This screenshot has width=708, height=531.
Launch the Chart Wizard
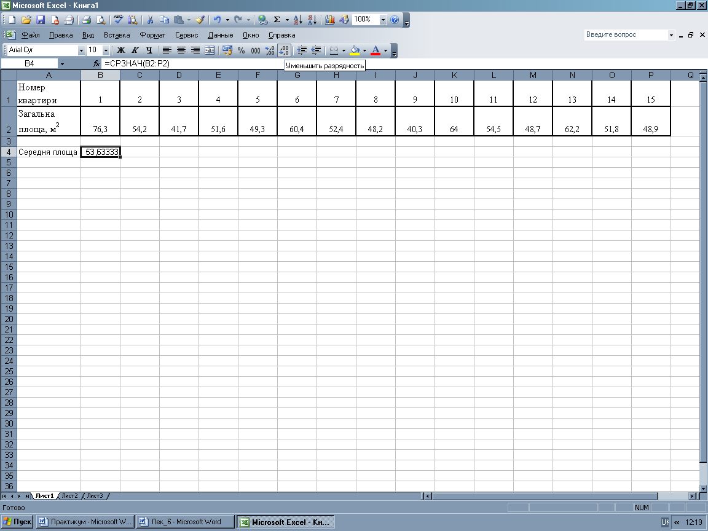point(330,20)
